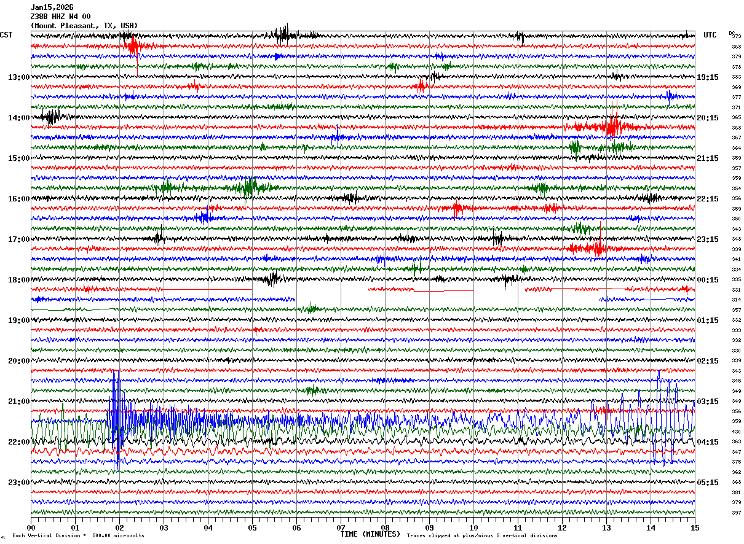Click the 00:15 UTC time label
The image size is (744, 544).
click(x=708, y=280)
